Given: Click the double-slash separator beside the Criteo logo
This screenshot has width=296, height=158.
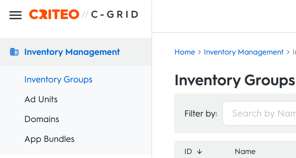Looking at the screenshot, I should 85,15.
